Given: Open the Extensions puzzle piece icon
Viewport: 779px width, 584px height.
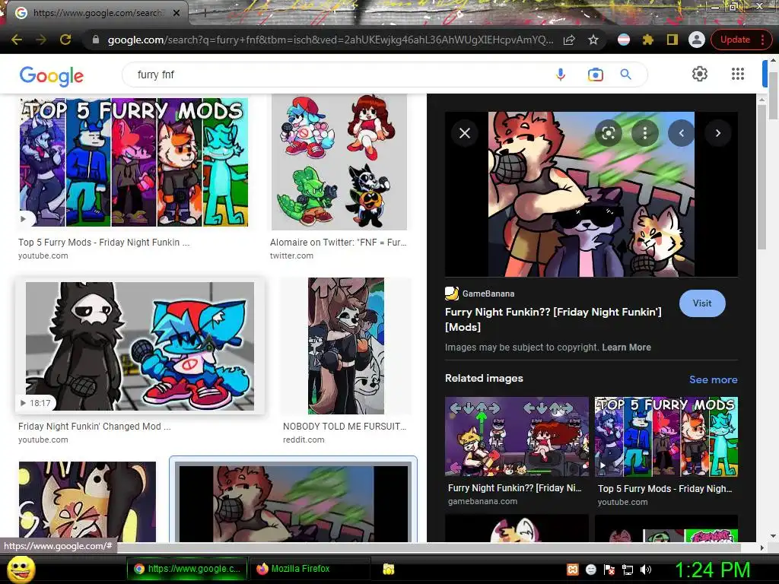Looking at the screenshot, I should point(648,40).
